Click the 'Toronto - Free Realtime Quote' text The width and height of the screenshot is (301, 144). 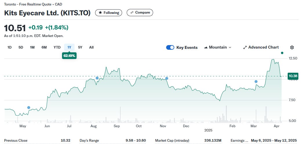28,4
